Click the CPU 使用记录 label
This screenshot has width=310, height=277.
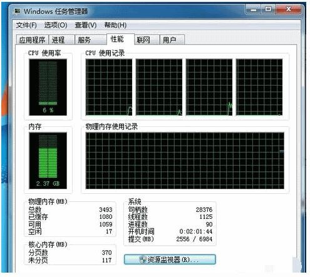(105, 53)
